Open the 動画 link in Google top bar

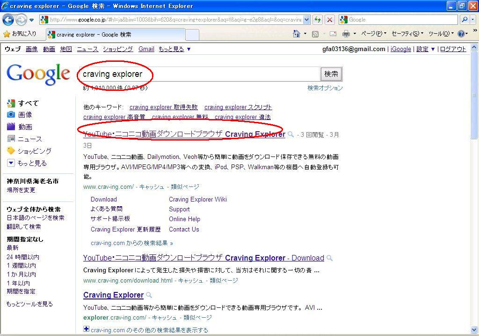[49, 49]
